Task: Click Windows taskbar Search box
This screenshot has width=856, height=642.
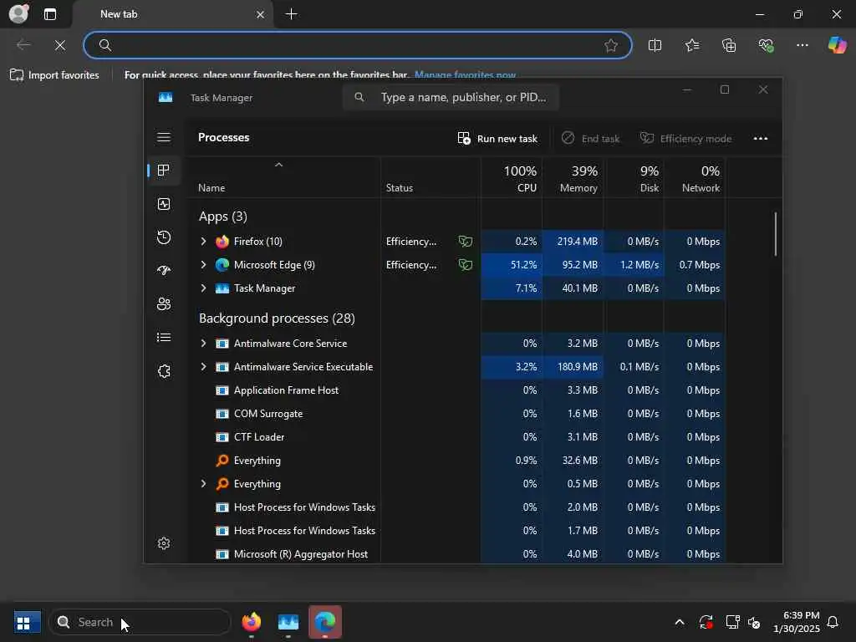Action: click(140, 622)
